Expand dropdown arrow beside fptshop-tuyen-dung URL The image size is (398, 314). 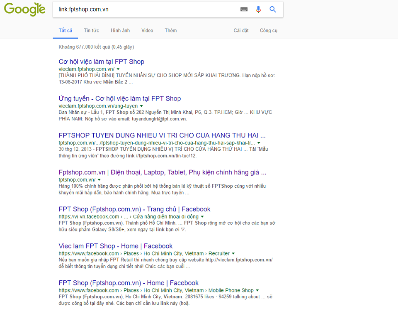tap(259, 143)
